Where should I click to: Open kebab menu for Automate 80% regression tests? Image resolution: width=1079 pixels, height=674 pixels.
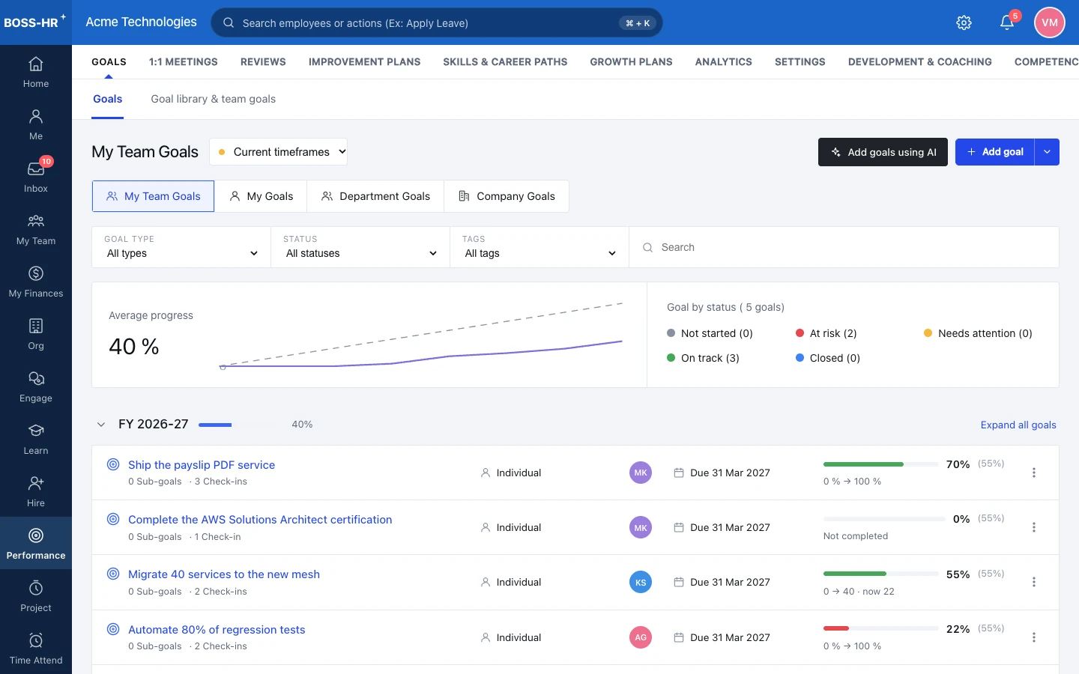[x=1034, y=637]
